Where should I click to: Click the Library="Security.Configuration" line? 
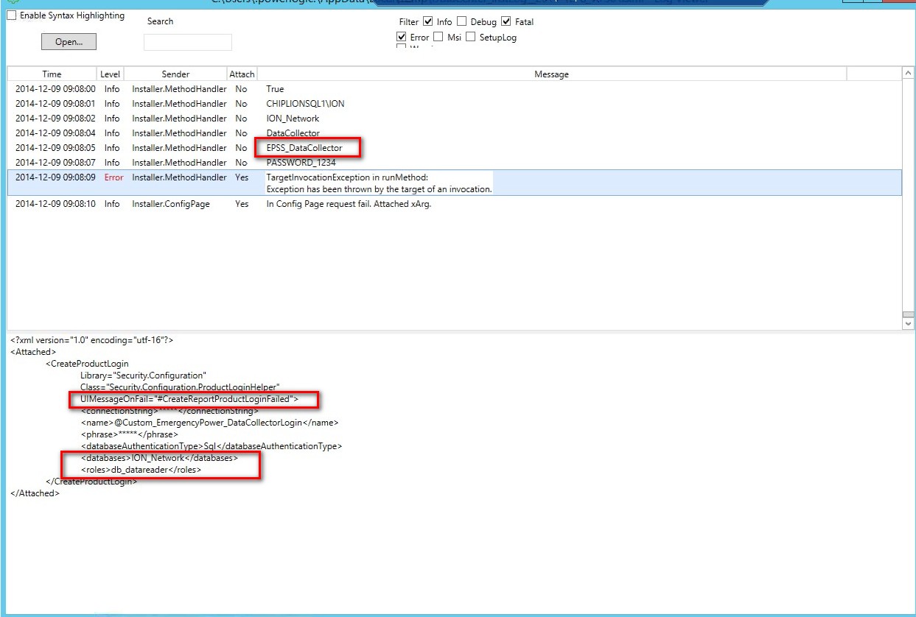pos(144,376)
